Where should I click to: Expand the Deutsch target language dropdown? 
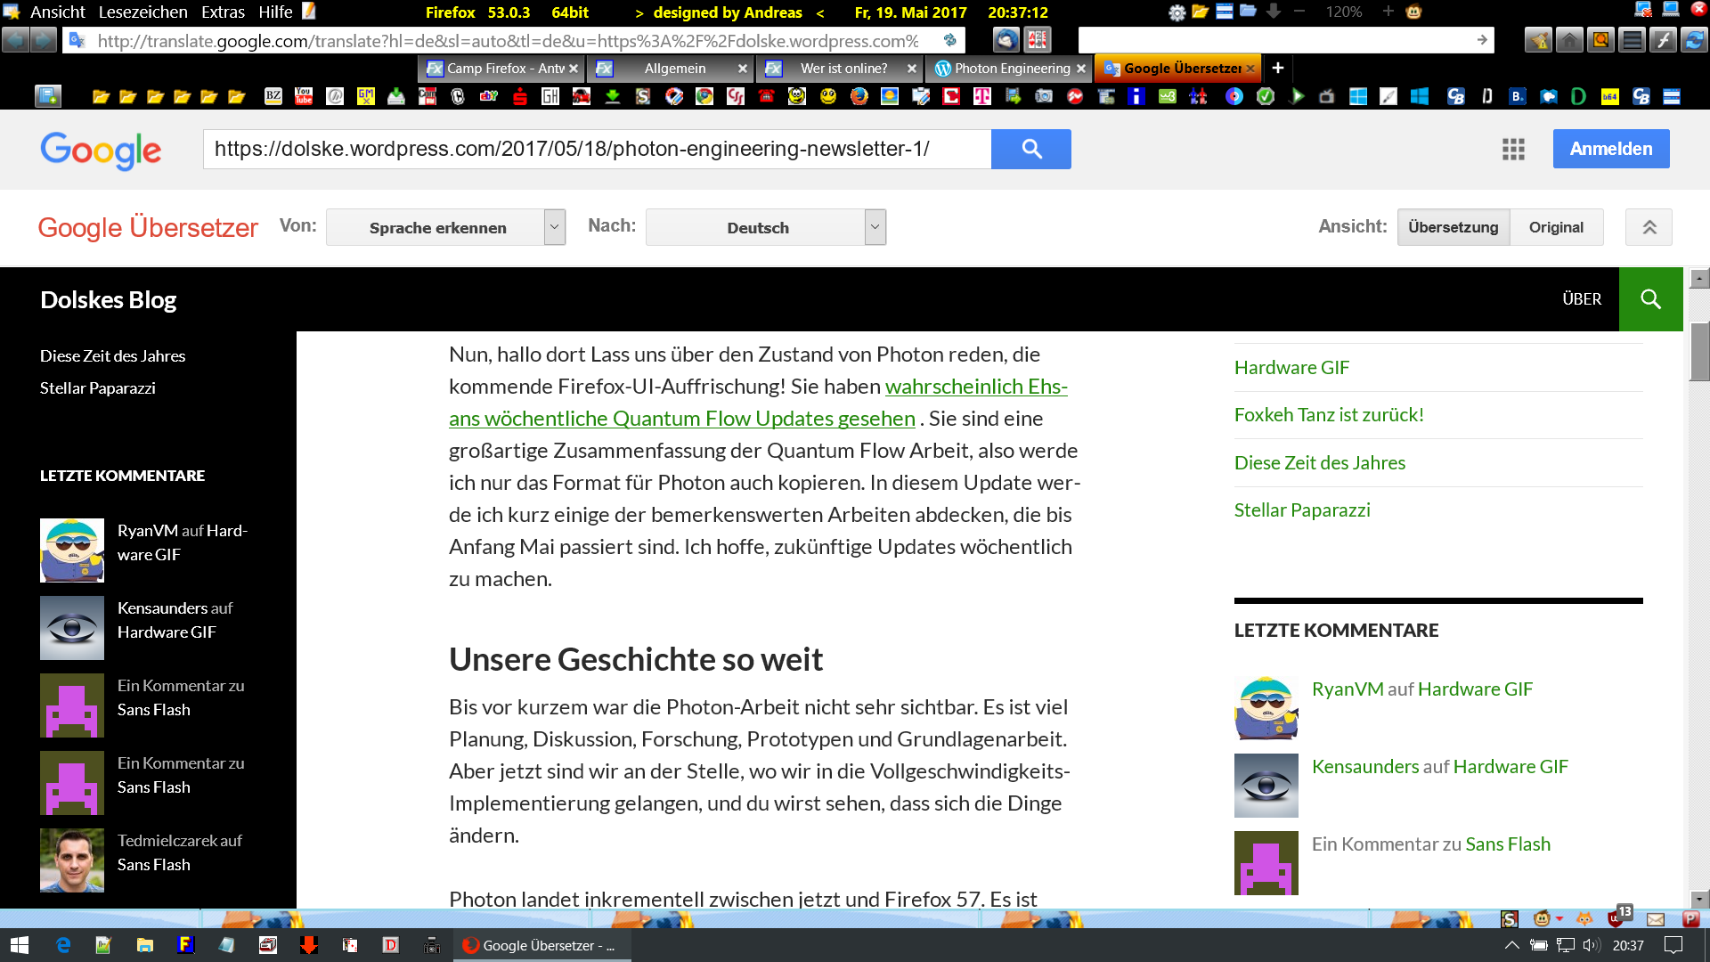click(x=875, y=227)
